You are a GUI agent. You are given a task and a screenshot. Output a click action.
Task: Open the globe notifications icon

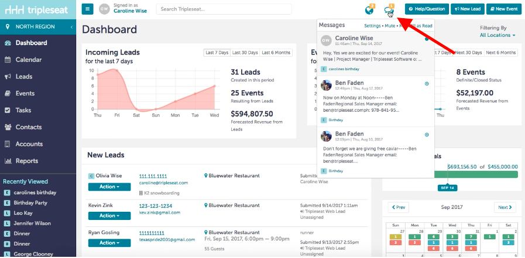369,11
